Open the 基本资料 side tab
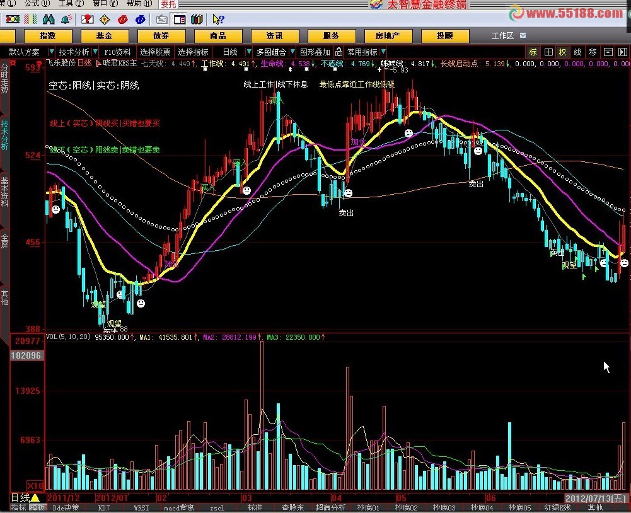Image resolution: width=631 pixels, height=513 pixels. point(4,192)
